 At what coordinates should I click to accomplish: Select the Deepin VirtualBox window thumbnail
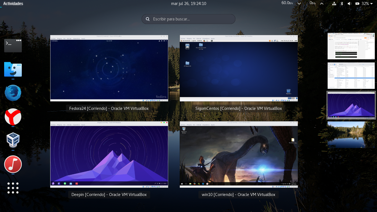(109, 155)
